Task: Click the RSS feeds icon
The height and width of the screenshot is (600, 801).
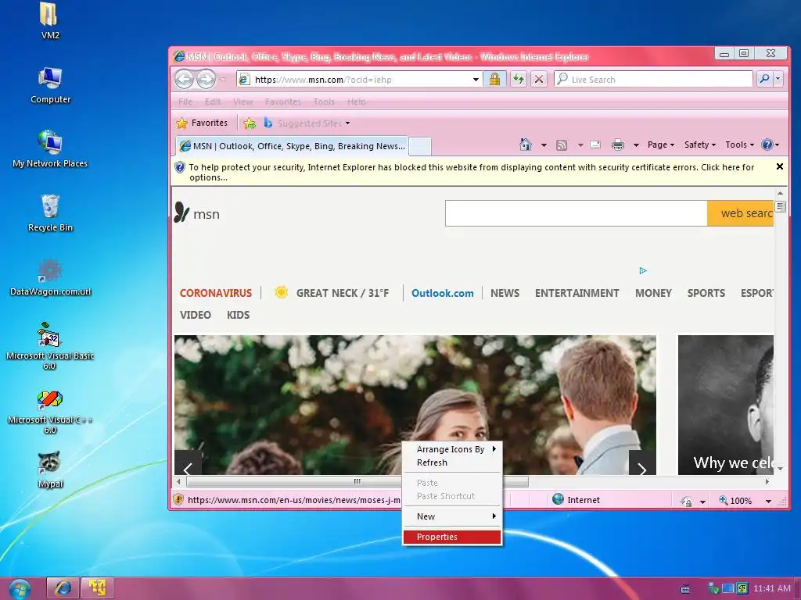Action: point(562,145)
